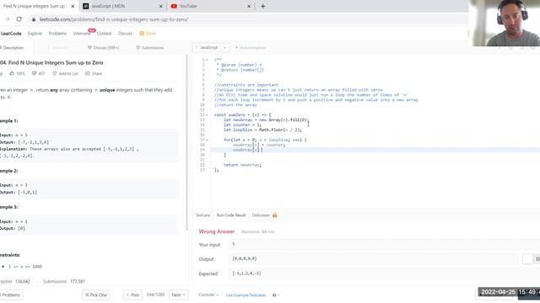Close the YouTube tab
The height and width of the screenshot is (303, 540).
pos(249,6)
